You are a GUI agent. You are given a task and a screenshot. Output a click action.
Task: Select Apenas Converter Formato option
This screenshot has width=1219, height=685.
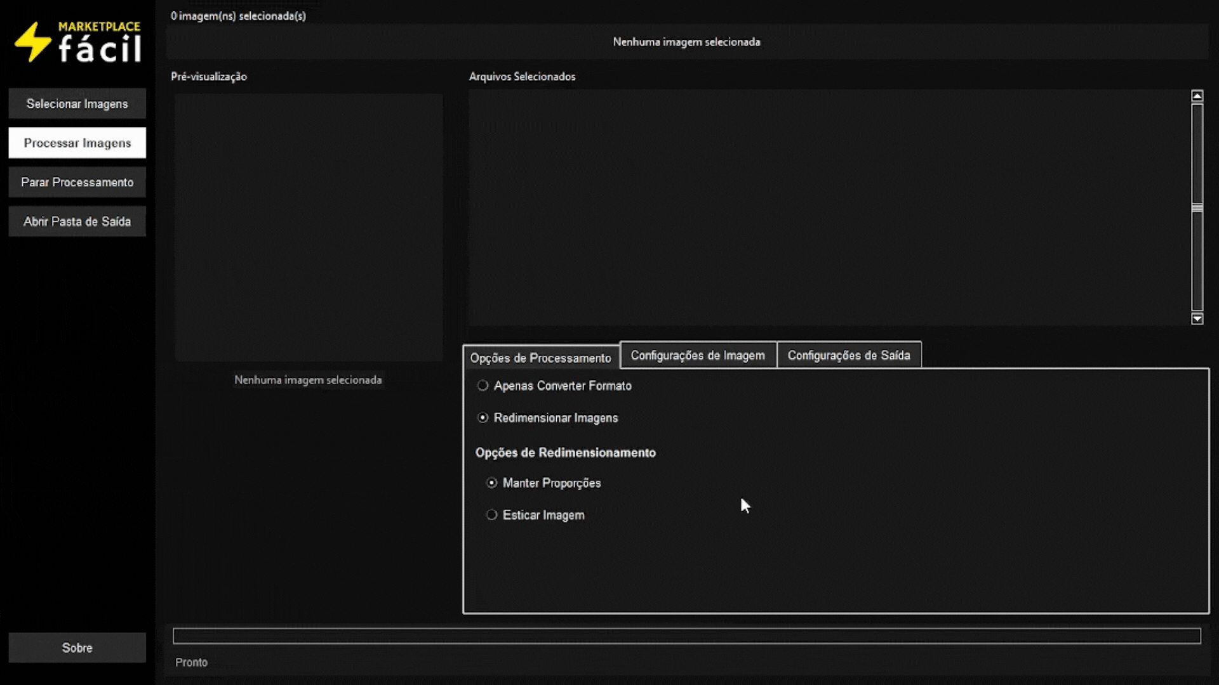tap(554, 386)
